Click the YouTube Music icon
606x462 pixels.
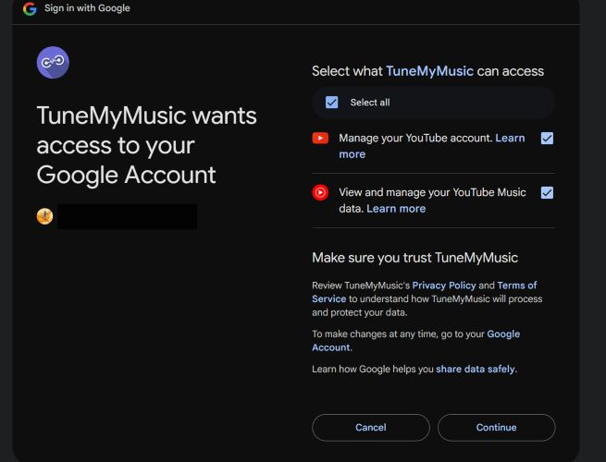320,193
